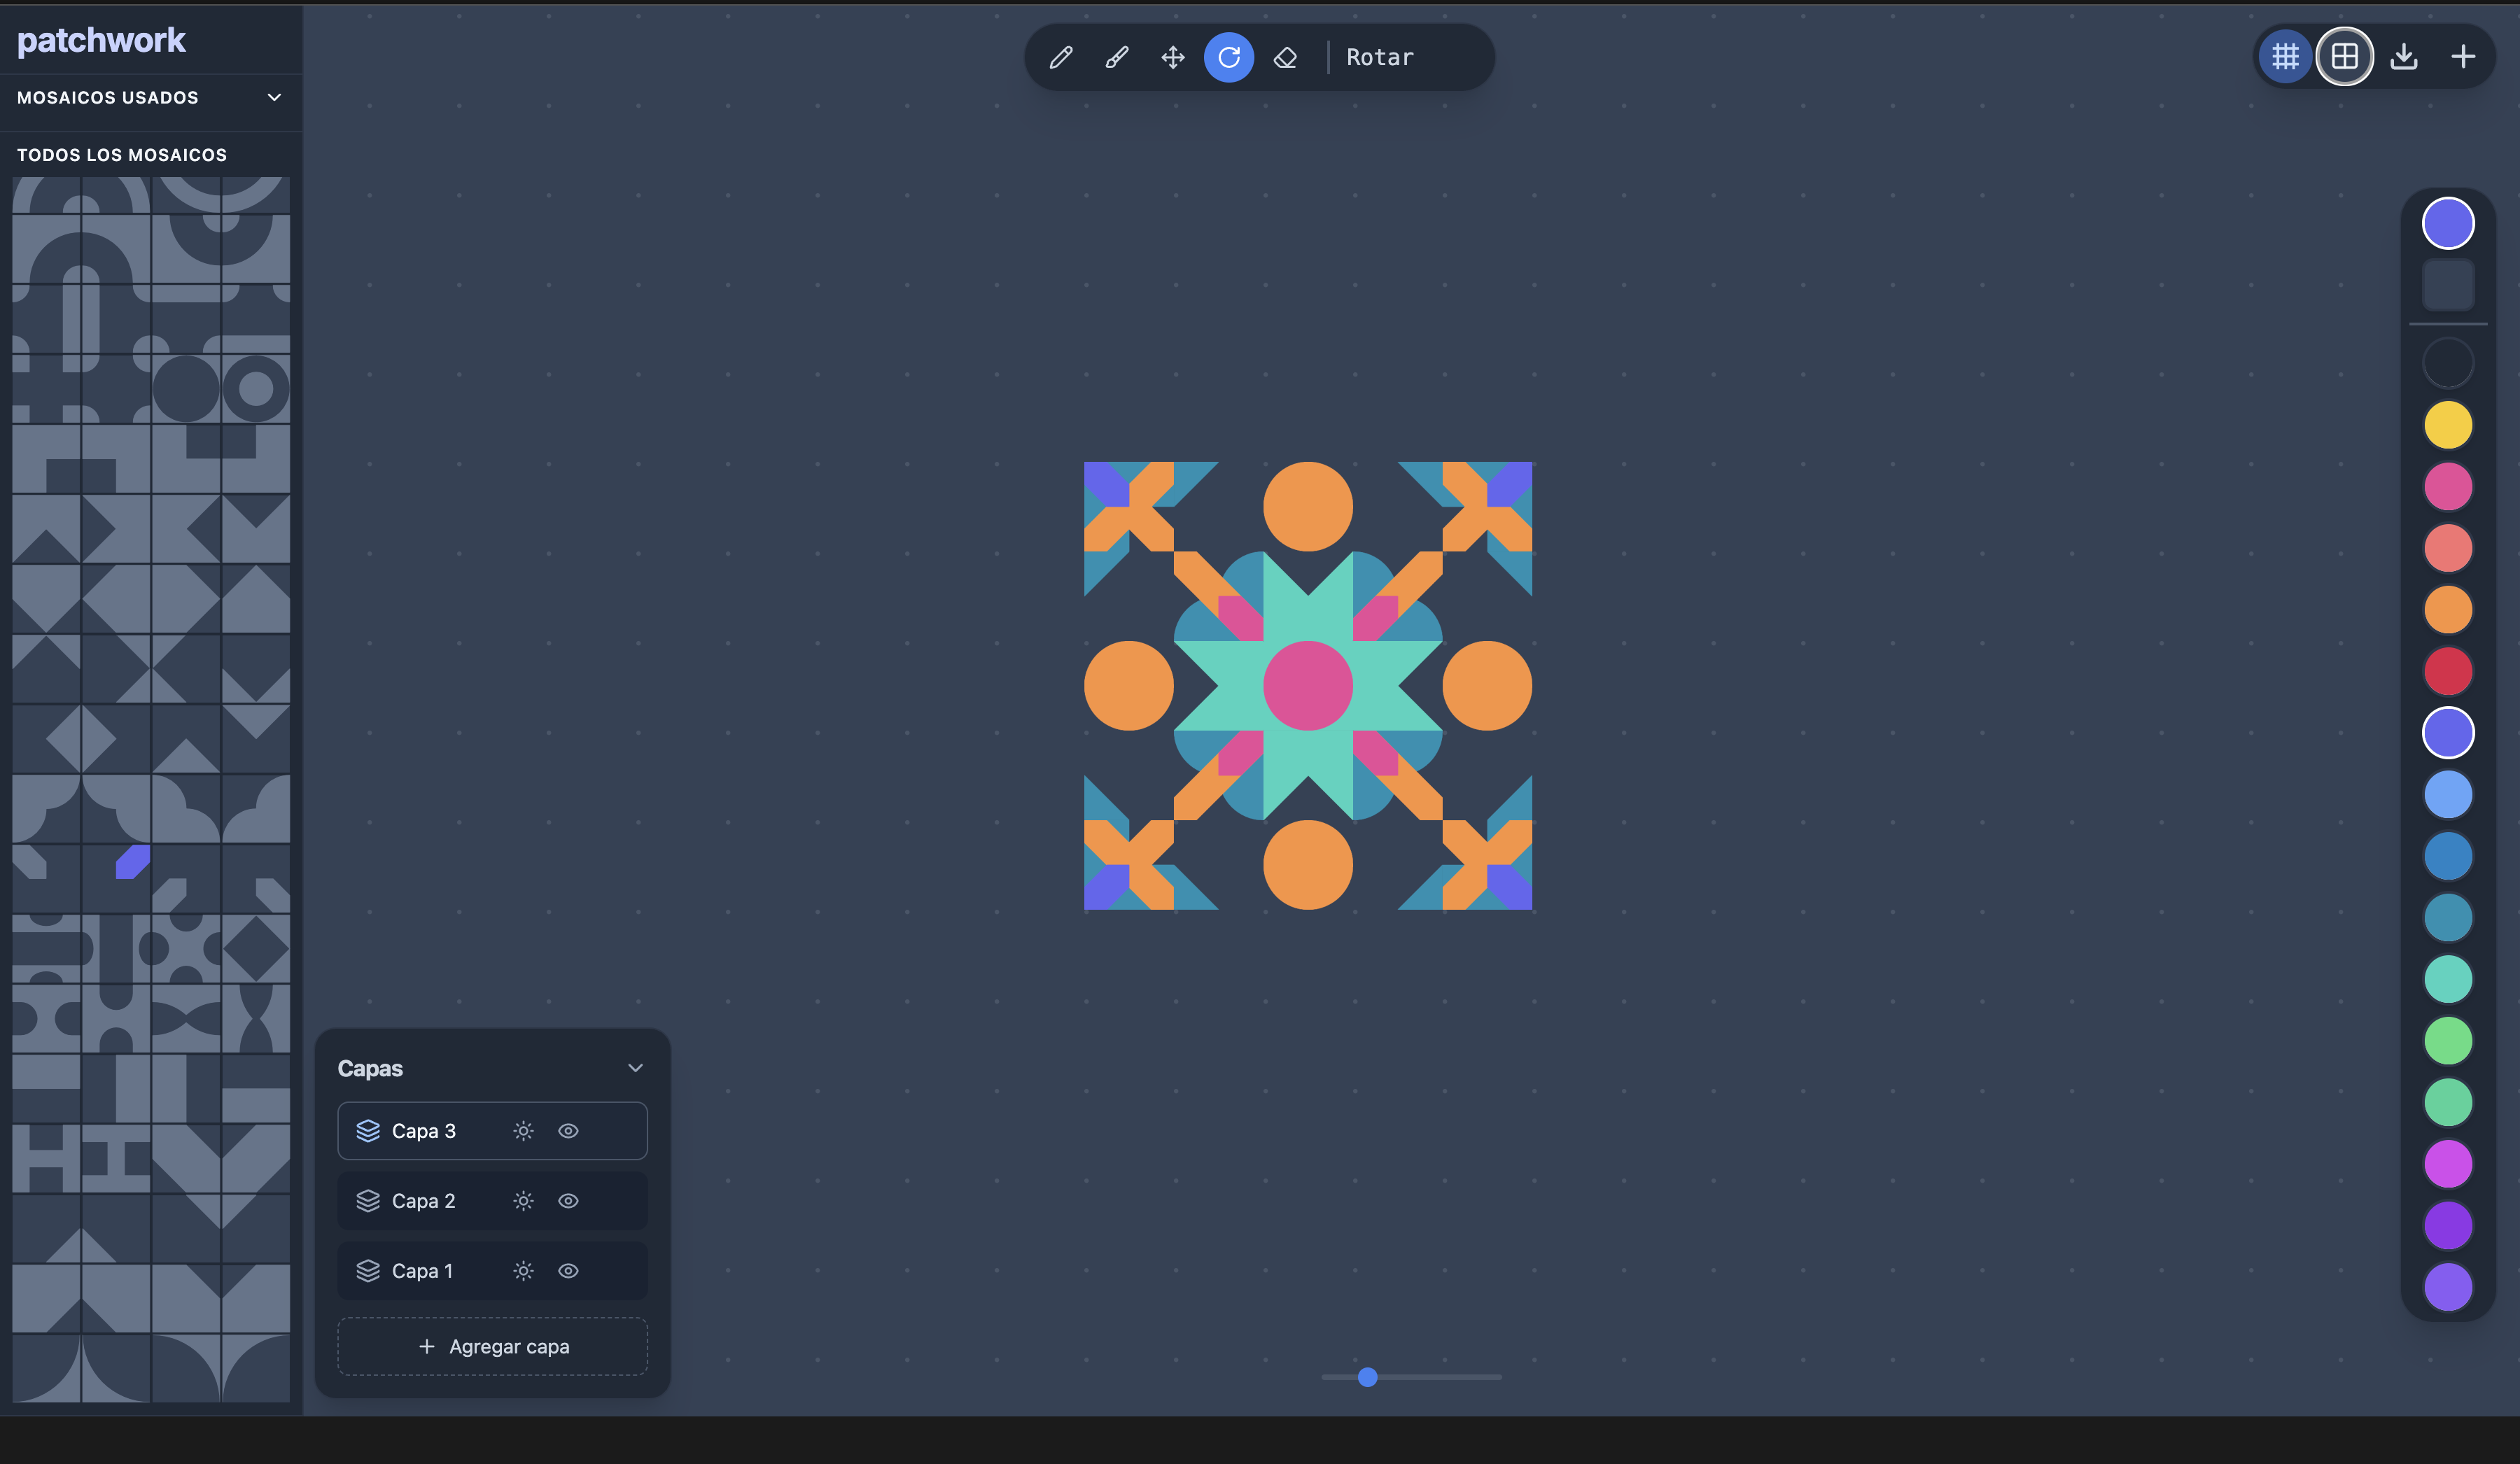Hide the Capa 2 layer
This screenshot has height=1464, width=2520.
point(568,1201)
